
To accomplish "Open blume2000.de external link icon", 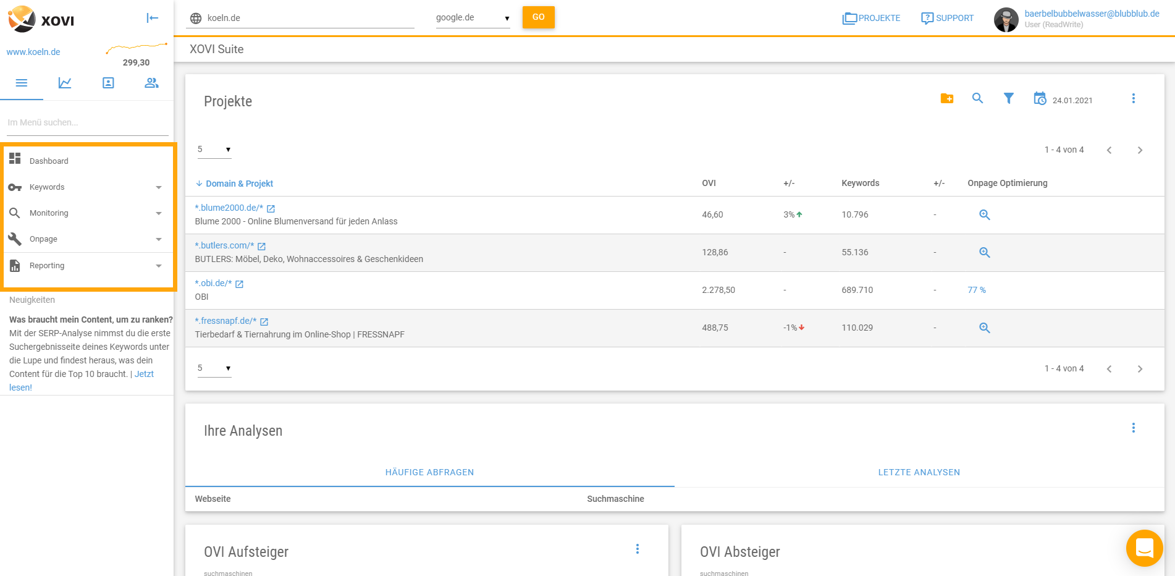I will [271, 209].
